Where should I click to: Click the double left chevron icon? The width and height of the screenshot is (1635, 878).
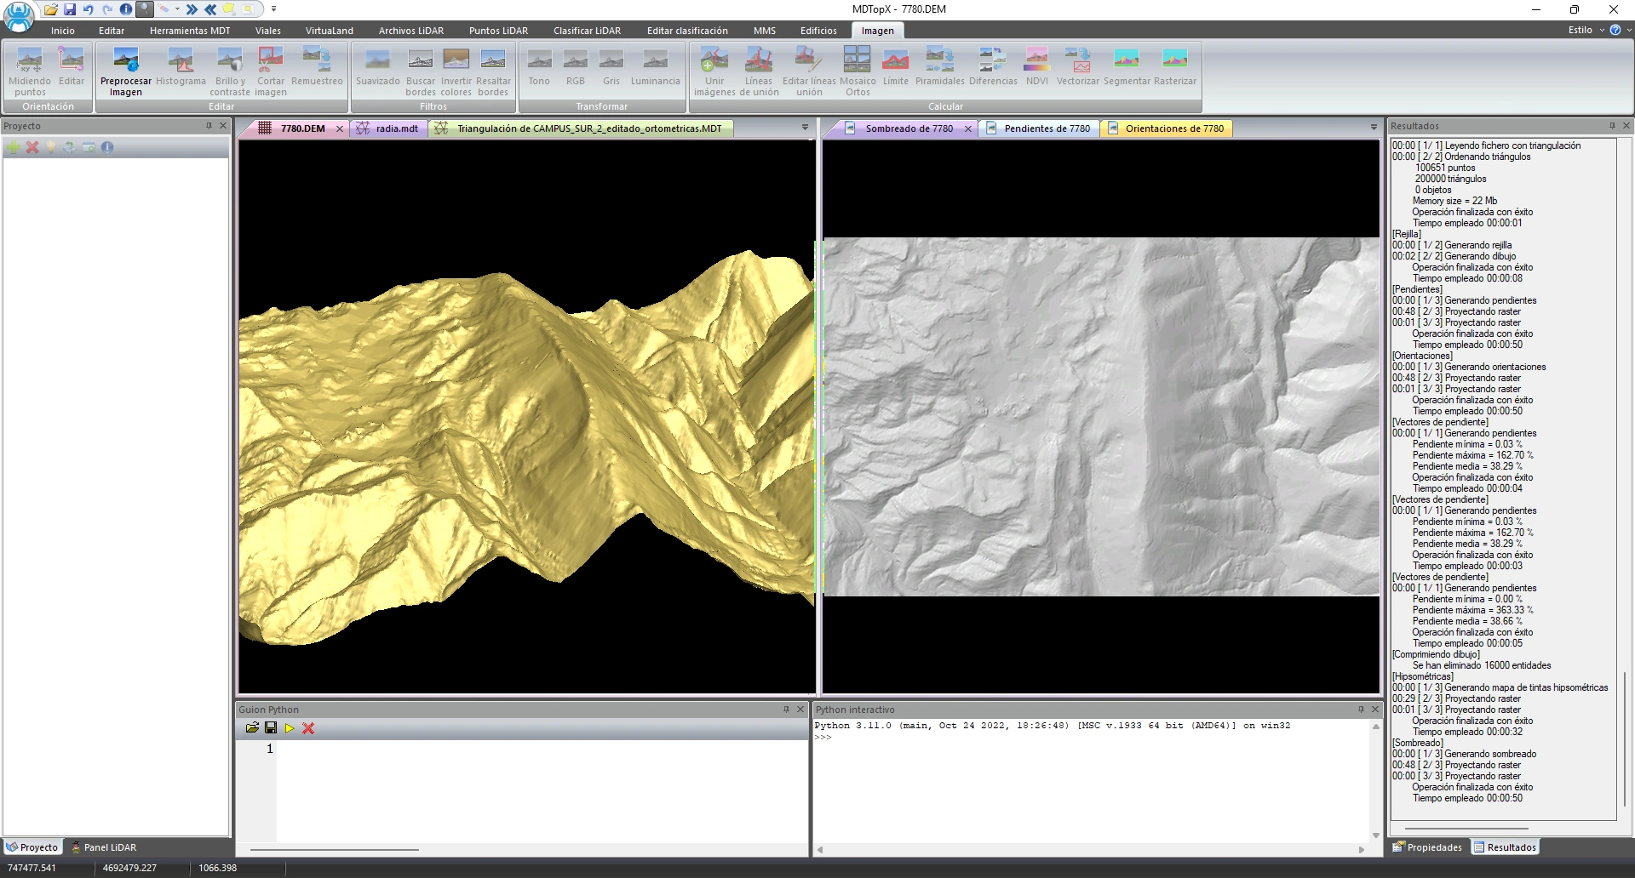[x=210, y=9]
